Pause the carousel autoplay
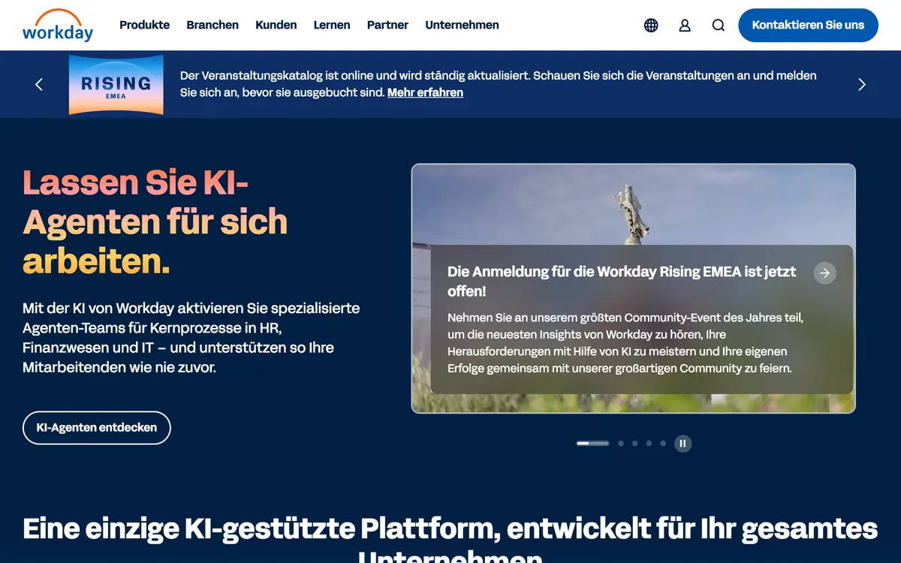 [683, 444]
